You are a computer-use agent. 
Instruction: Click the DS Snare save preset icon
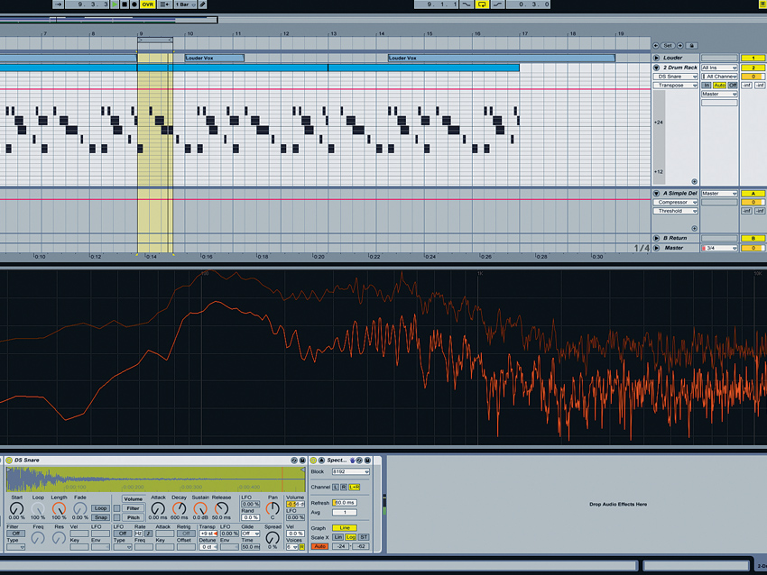[x=302, y=461]
